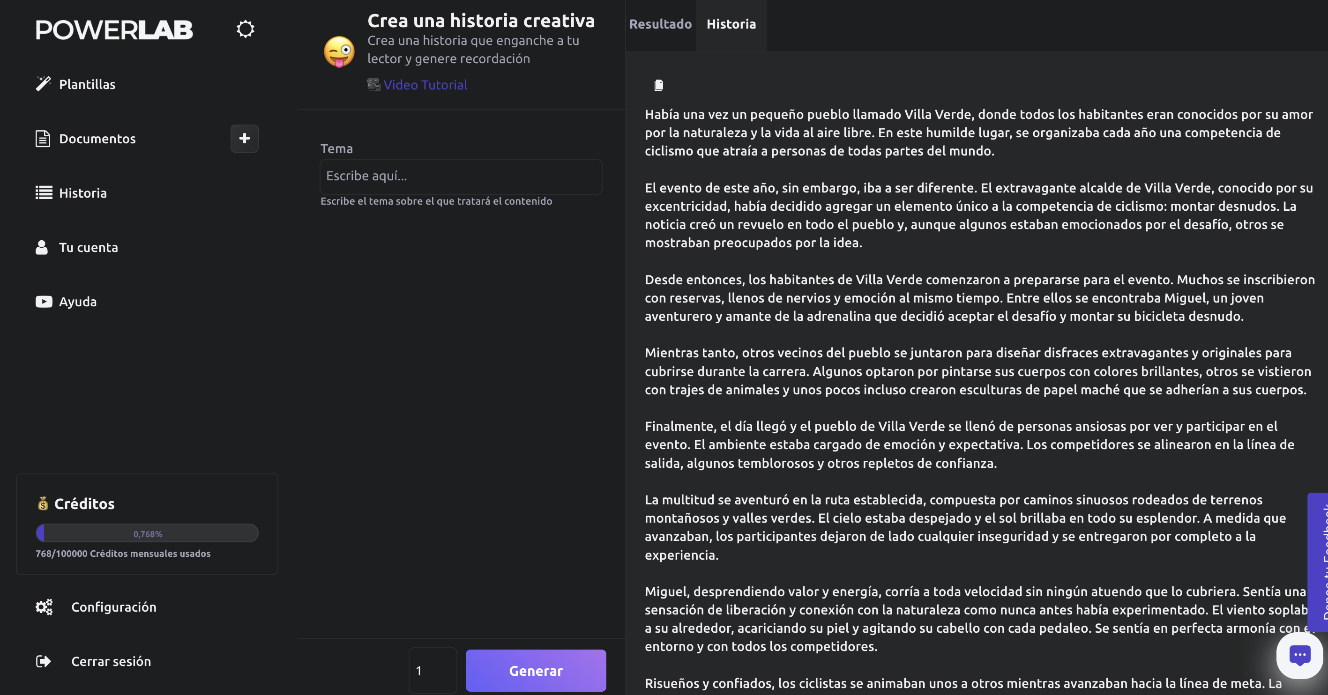Switch to the Historia tab
This screenshot has width=1328, height=695.
731,24
